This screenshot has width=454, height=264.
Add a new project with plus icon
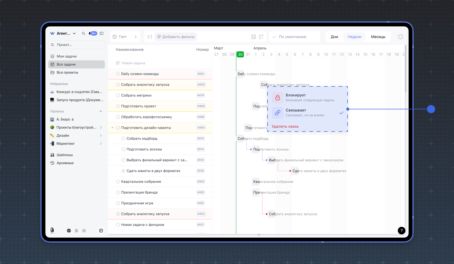tap(101, 111)
